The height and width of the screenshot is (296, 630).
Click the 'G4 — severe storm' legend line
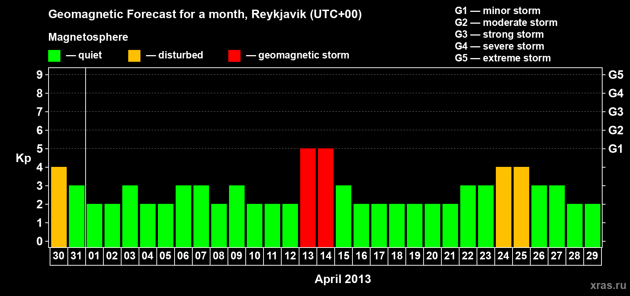(500, 46)
